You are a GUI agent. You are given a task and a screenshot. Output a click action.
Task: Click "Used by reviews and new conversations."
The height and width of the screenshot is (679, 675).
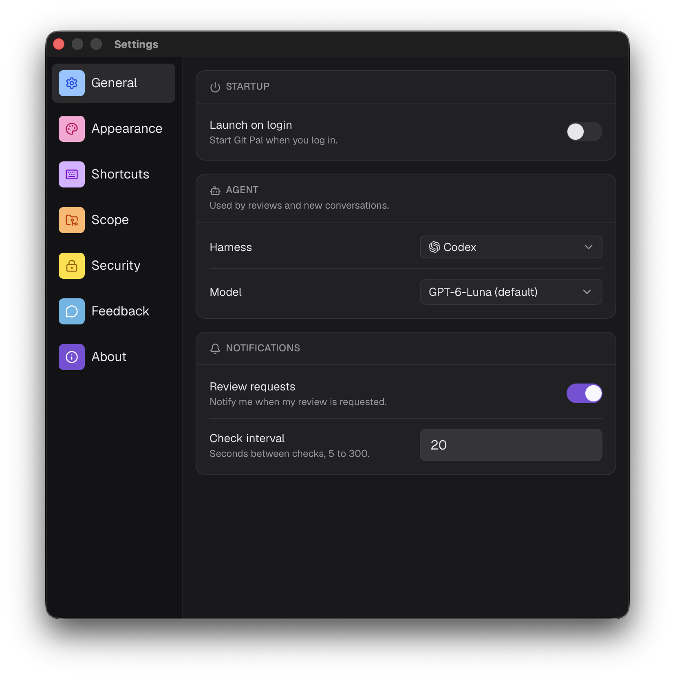point(299,205)
